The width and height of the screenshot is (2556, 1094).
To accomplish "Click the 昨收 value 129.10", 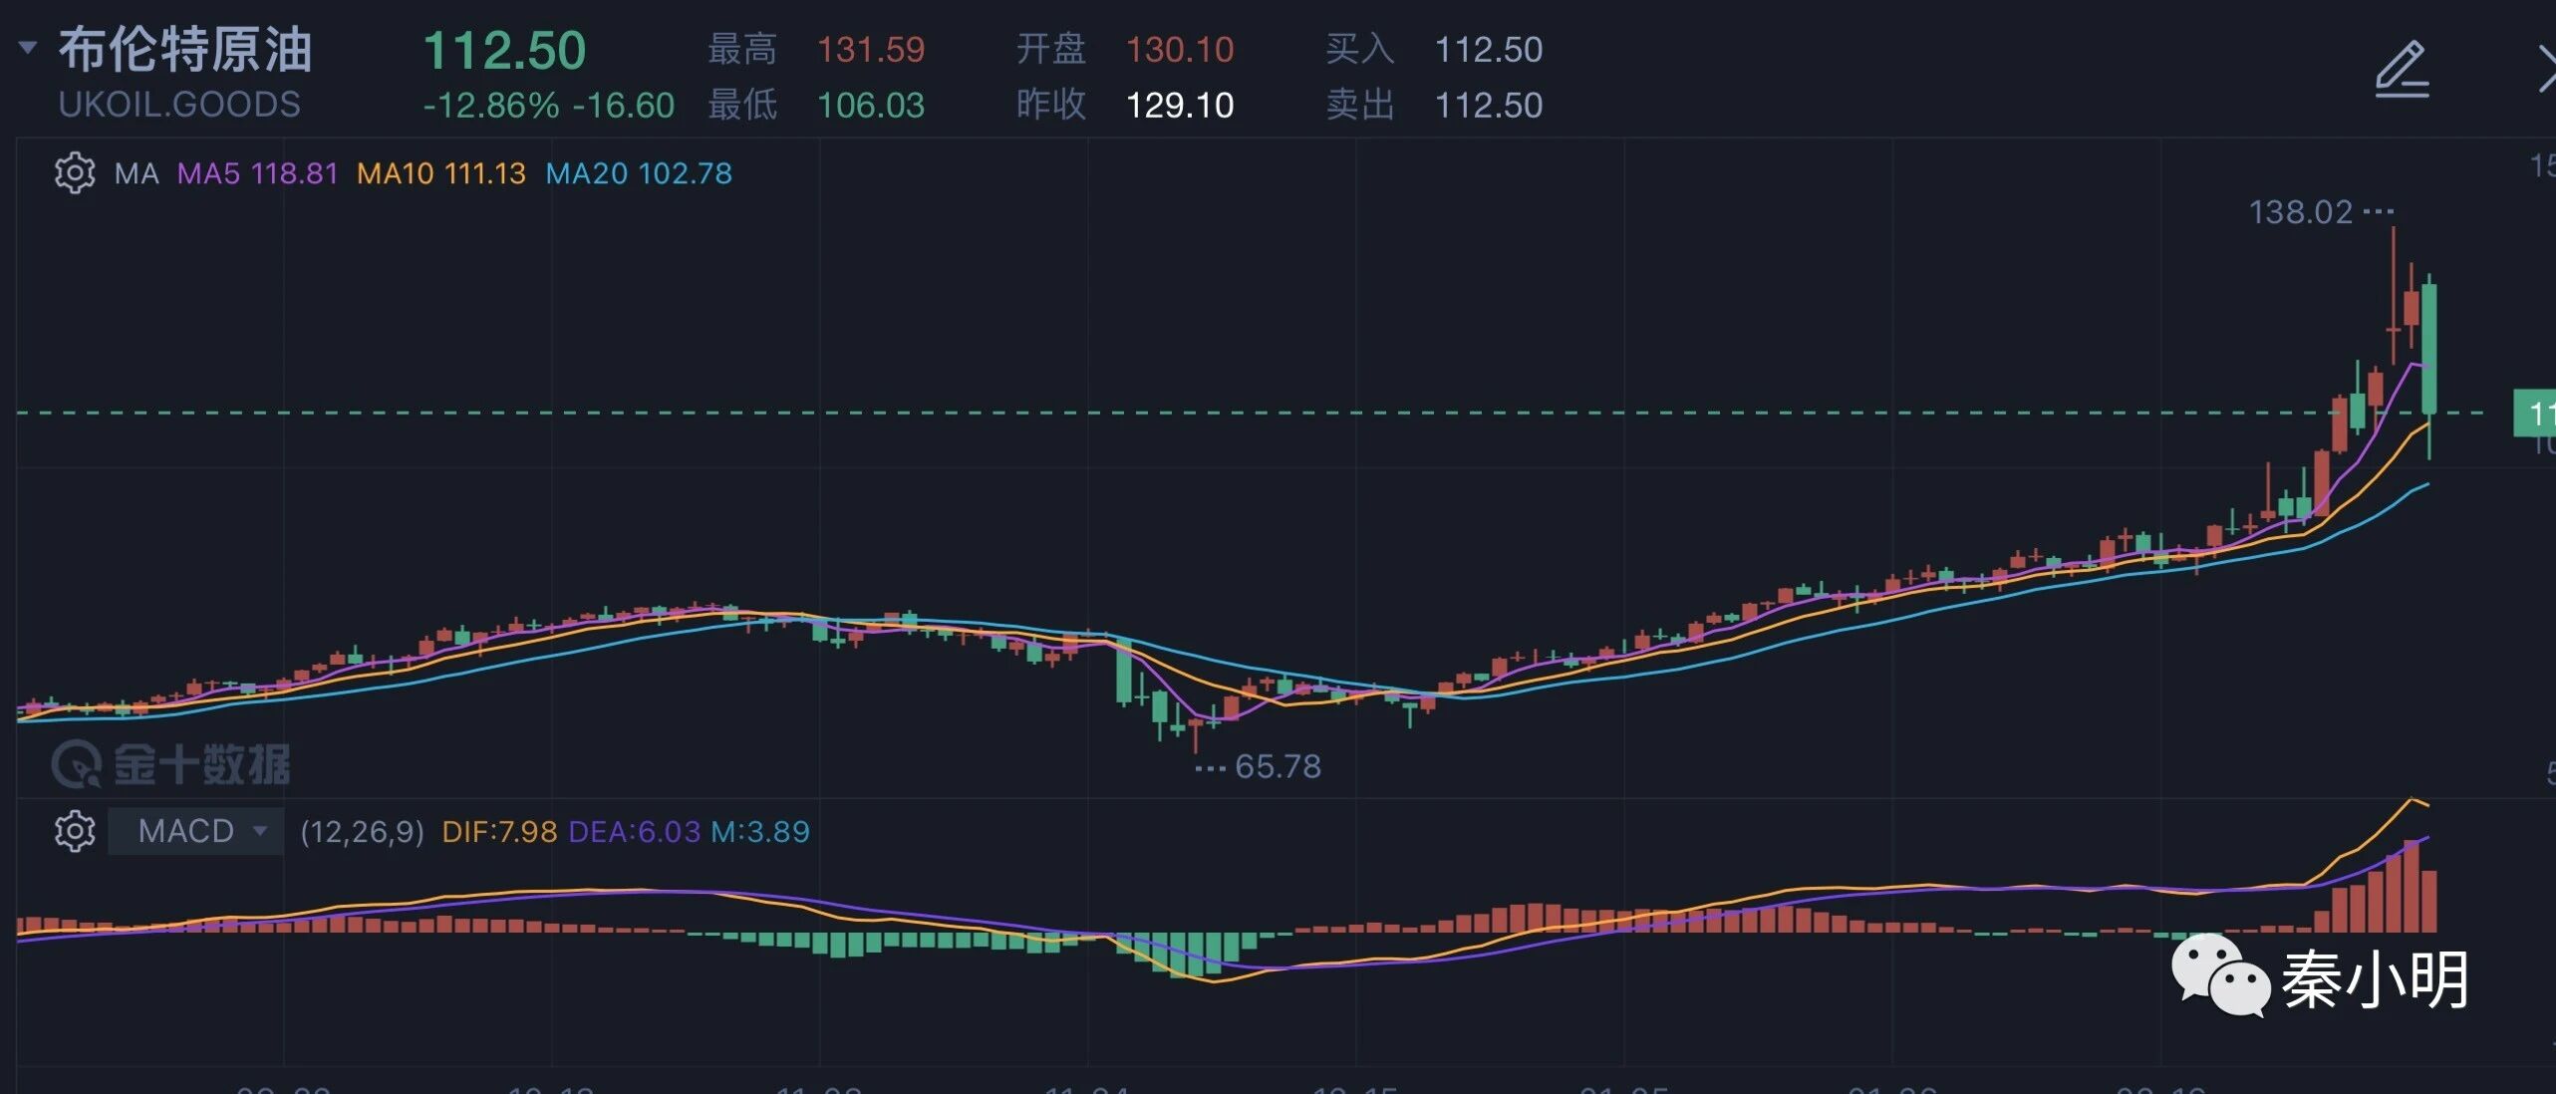I will click(x=1180, y=106).
